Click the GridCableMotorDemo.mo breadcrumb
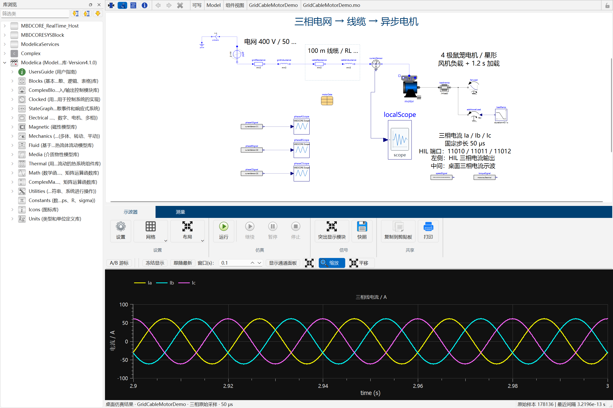The height and width of the screenshot is (408, 613). click(x=332, y=5)
